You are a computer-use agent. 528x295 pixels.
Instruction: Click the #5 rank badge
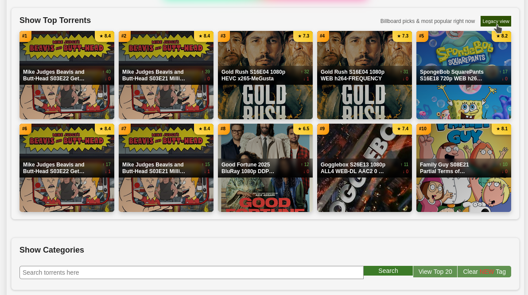[x=422, y=36]
